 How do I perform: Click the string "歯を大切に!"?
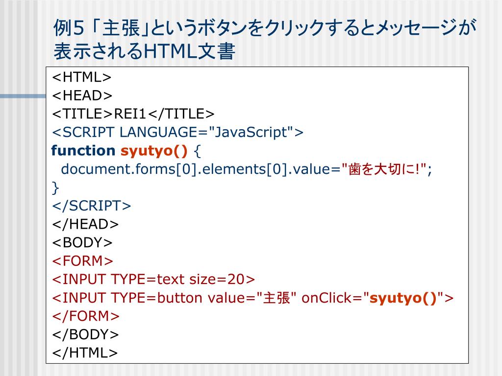(384, 169)
